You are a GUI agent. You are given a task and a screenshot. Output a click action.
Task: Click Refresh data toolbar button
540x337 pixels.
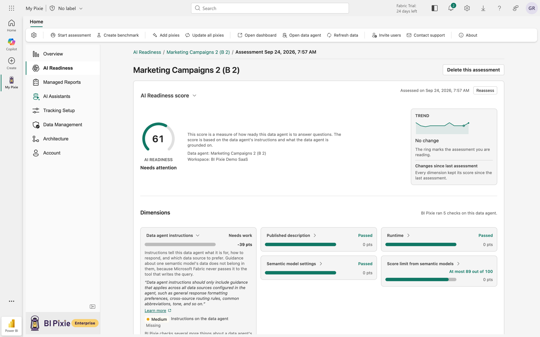click(342, 35)
